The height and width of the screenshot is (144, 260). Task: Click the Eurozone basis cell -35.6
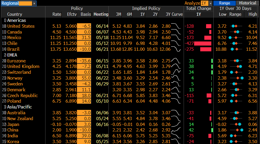pyautogui.click(x=84, y=61)
